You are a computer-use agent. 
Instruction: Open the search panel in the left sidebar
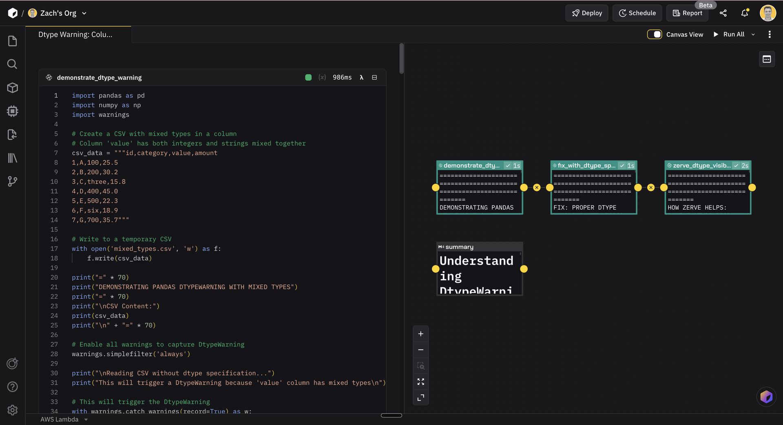click(x=12, y=64)
